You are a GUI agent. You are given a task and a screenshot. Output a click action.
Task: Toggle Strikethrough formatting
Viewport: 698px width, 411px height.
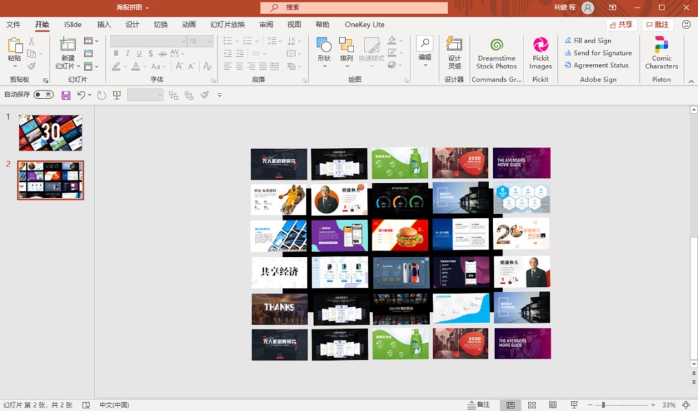click(162, 54)
